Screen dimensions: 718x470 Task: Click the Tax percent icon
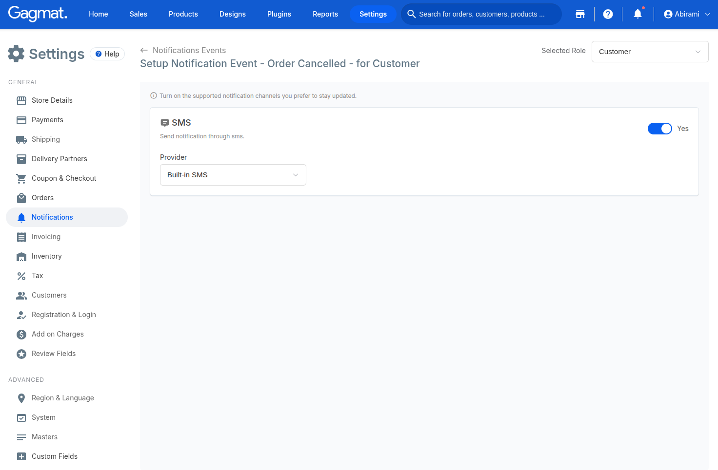pyautogui.click(x=21, y=276)
